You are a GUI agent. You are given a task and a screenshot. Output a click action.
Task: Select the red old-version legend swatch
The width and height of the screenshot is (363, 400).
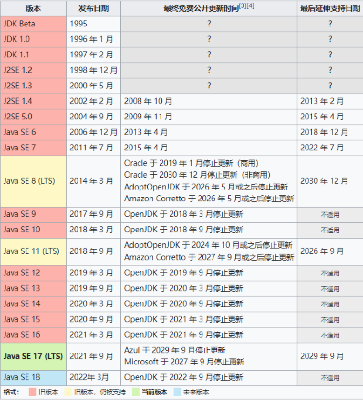[x=32, y=392]
